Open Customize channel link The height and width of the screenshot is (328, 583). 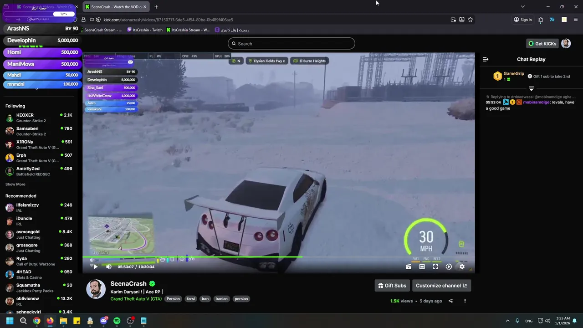(x=441, y=286)
